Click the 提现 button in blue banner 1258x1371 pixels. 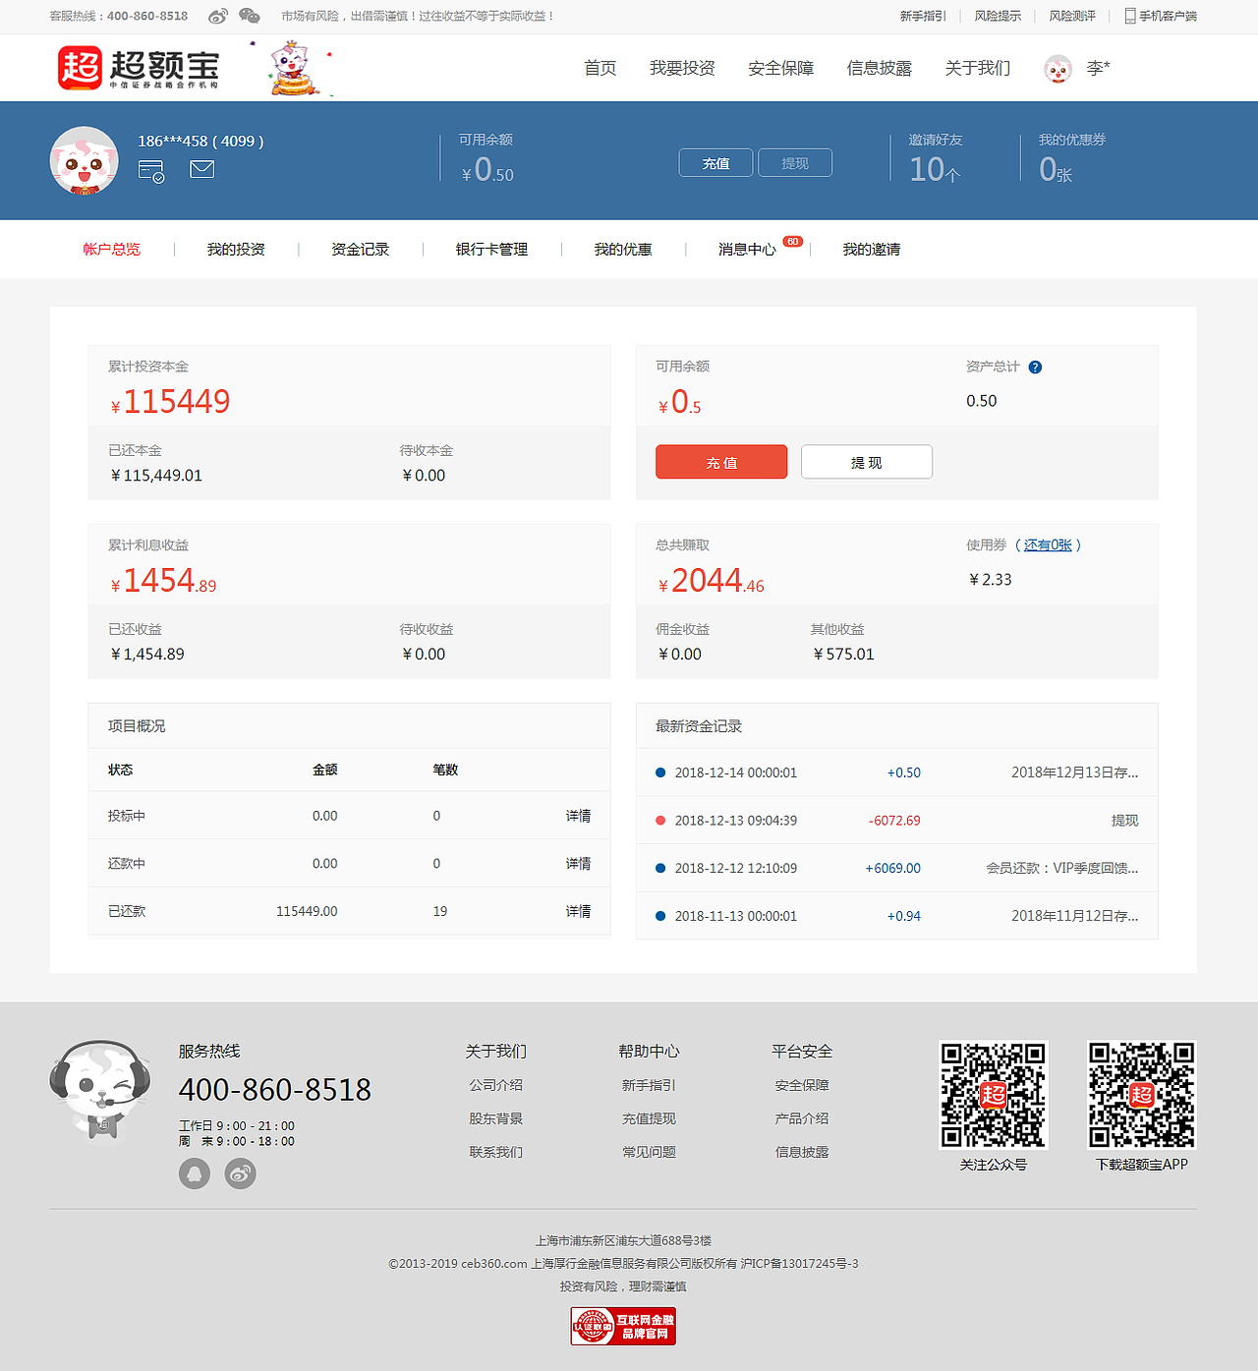[795, 163]
